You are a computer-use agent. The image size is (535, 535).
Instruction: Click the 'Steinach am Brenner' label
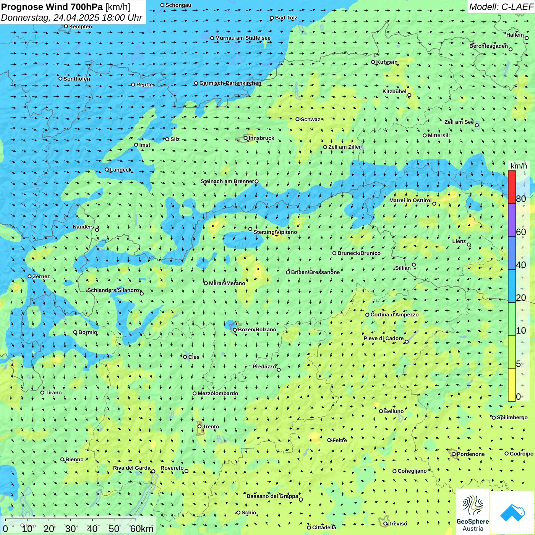click(x=227, y=181)
